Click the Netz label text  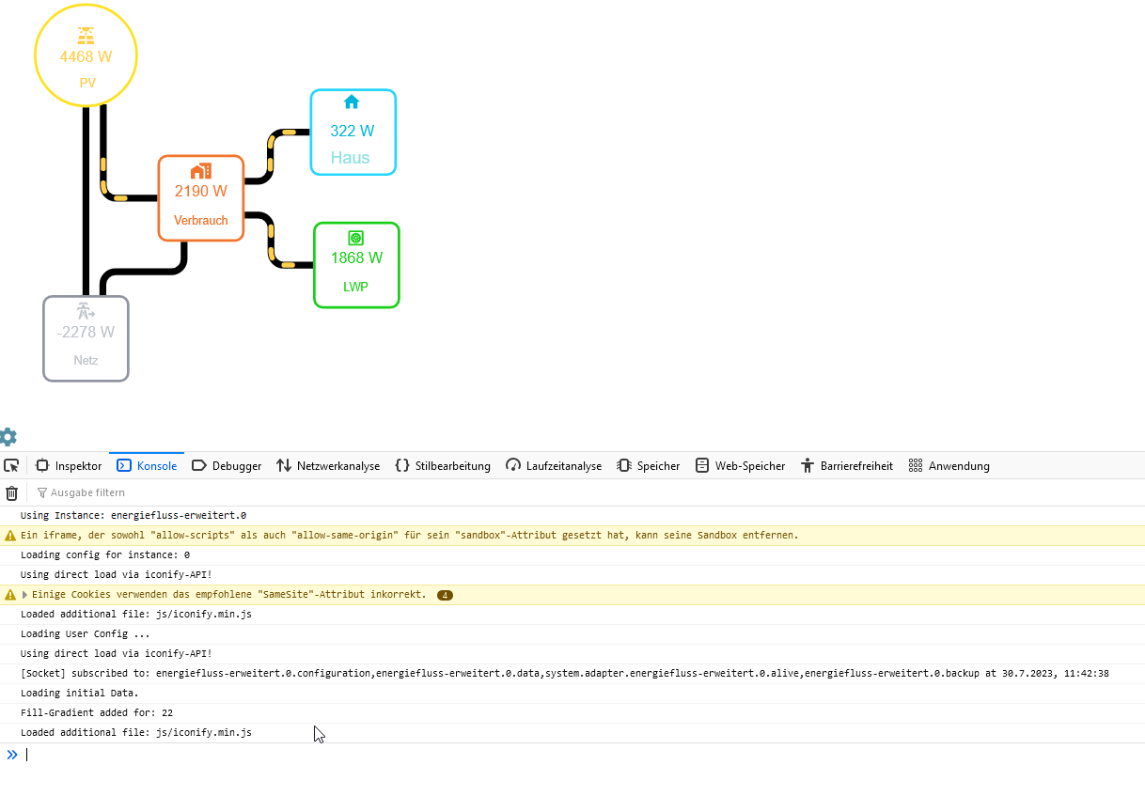[x=86, y=361]
